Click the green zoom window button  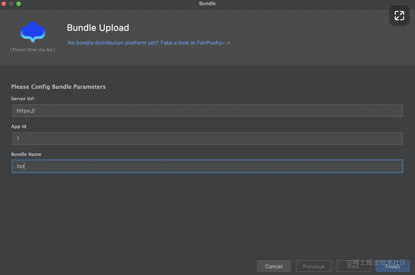pos(19,4)
